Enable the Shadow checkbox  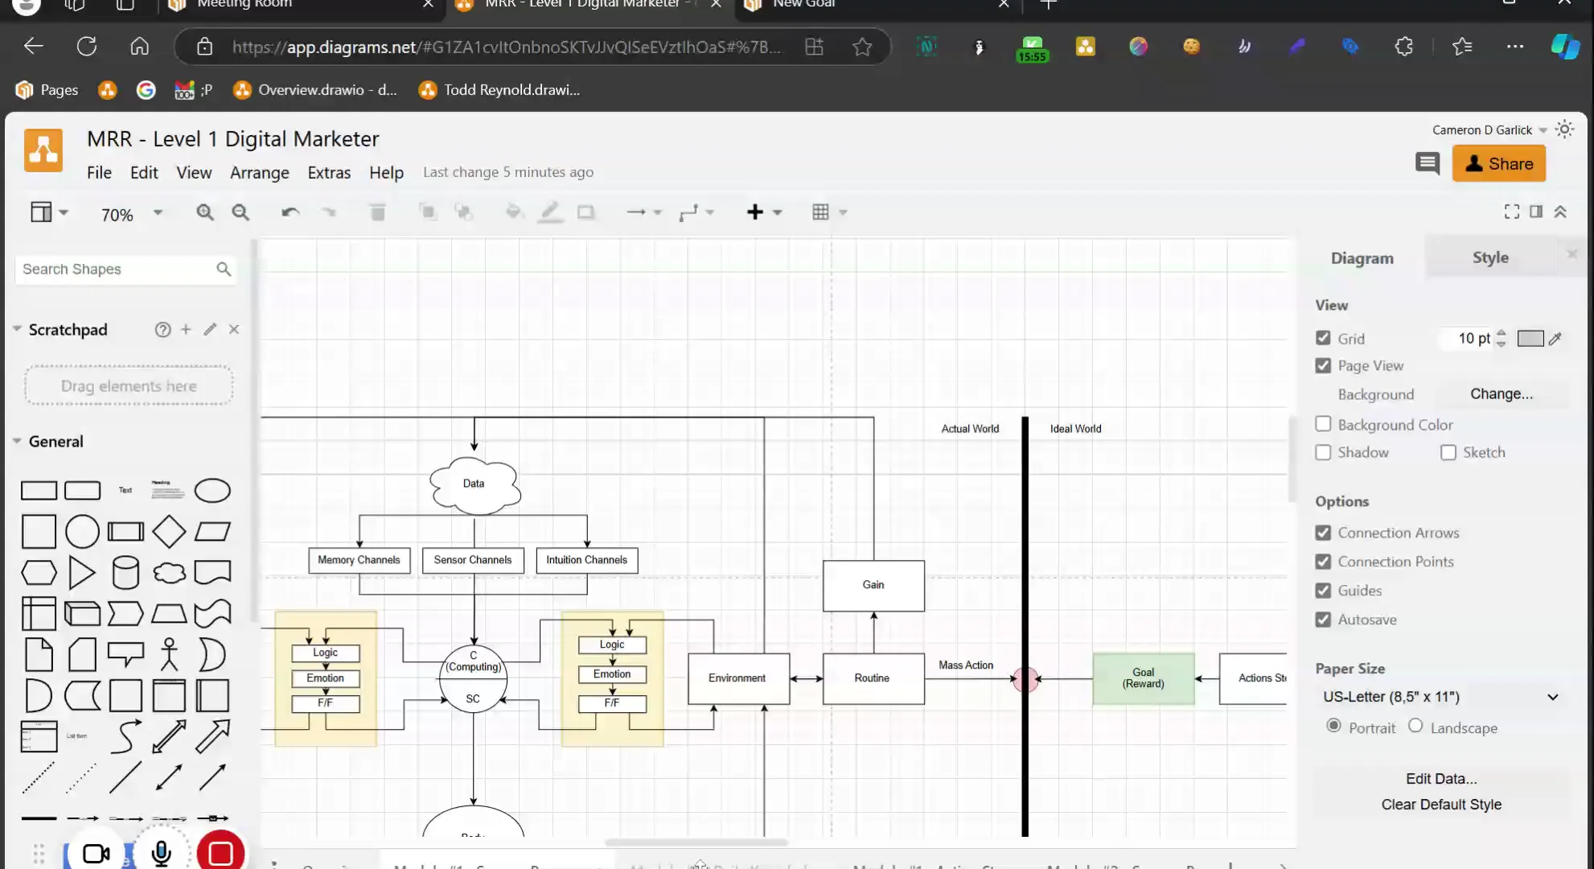click(x=1323, y=452)
